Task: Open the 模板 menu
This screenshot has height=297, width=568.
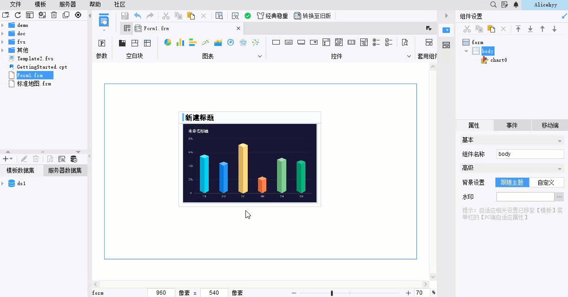Action: [x=40, y=4]
